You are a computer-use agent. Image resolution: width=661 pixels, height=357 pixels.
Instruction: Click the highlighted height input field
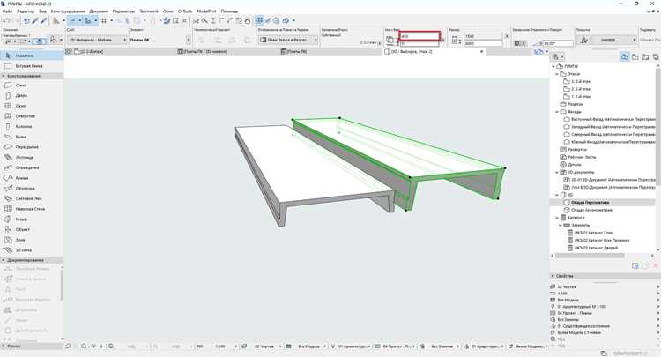420,36
